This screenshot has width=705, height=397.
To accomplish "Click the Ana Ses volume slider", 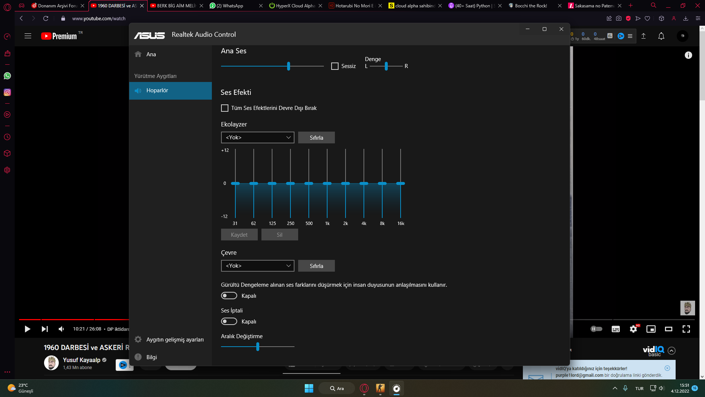I will point(289,66).
